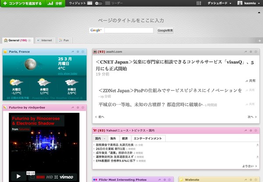Open settings gear on Yahoo! news widget
This screenshot has width=263, height=182.
[251, 131]
